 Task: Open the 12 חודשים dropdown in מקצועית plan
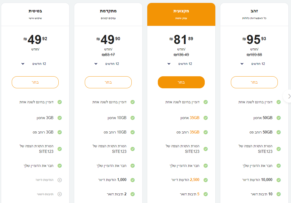pyautogui.click(x=181, y=64)
